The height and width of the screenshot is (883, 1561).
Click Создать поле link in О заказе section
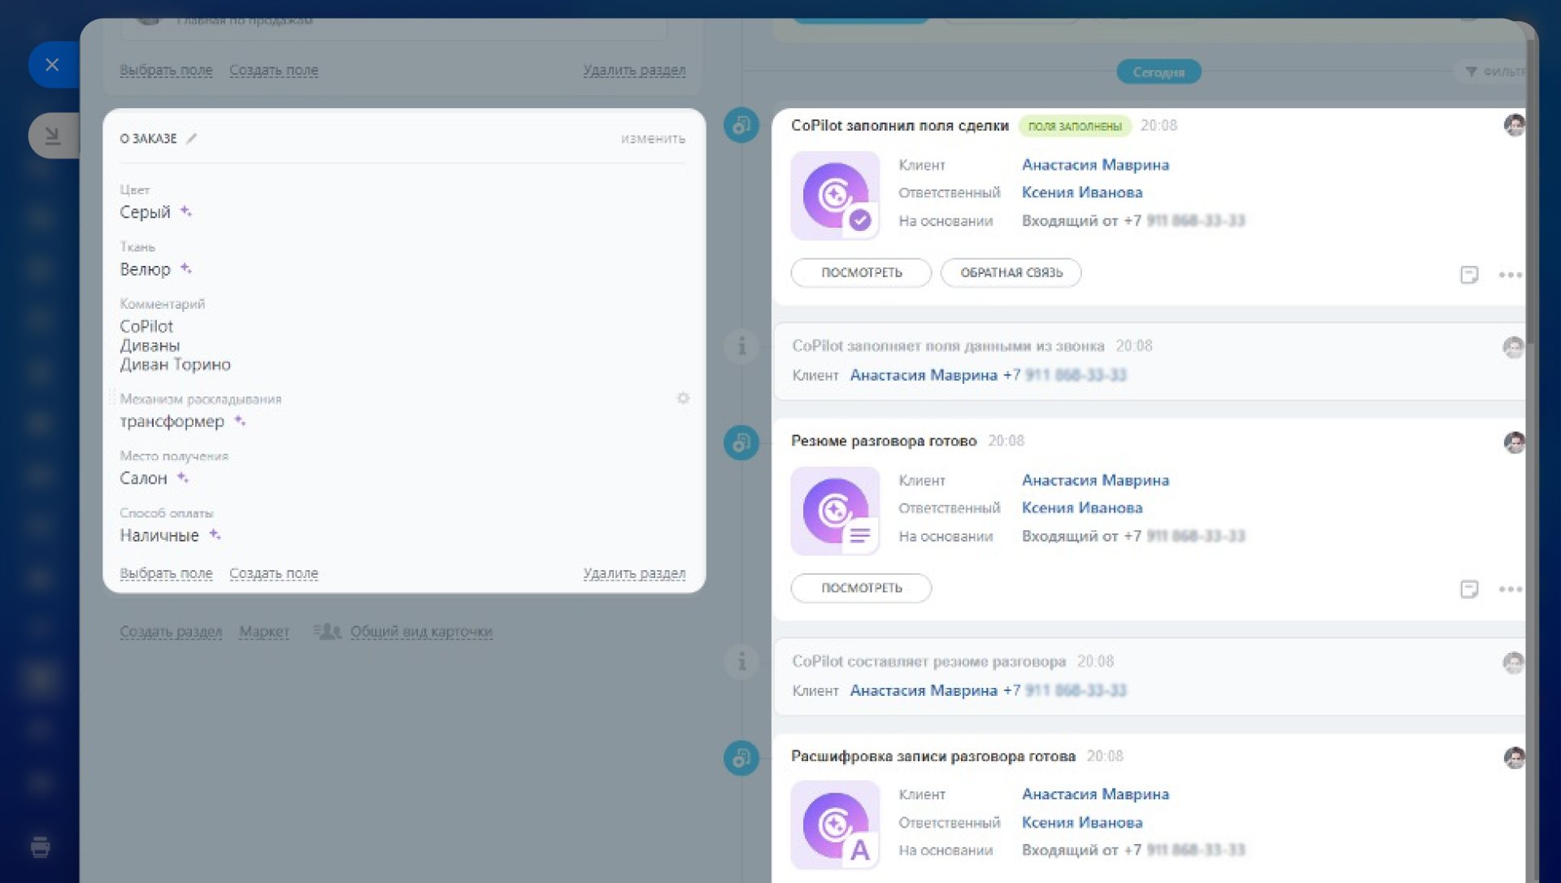pyautogui.click(x=273, y=573)
